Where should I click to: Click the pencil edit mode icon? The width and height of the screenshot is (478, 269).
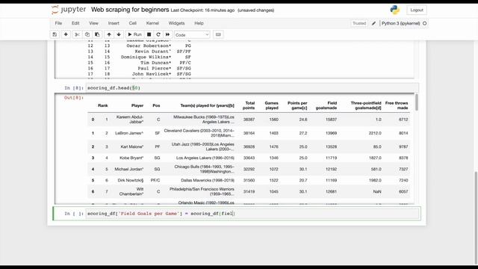(373, 23)
